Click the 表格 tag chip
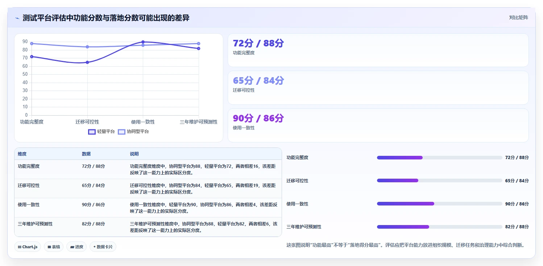The width and height of the screenshot is (543, 266). pos(54,247)
